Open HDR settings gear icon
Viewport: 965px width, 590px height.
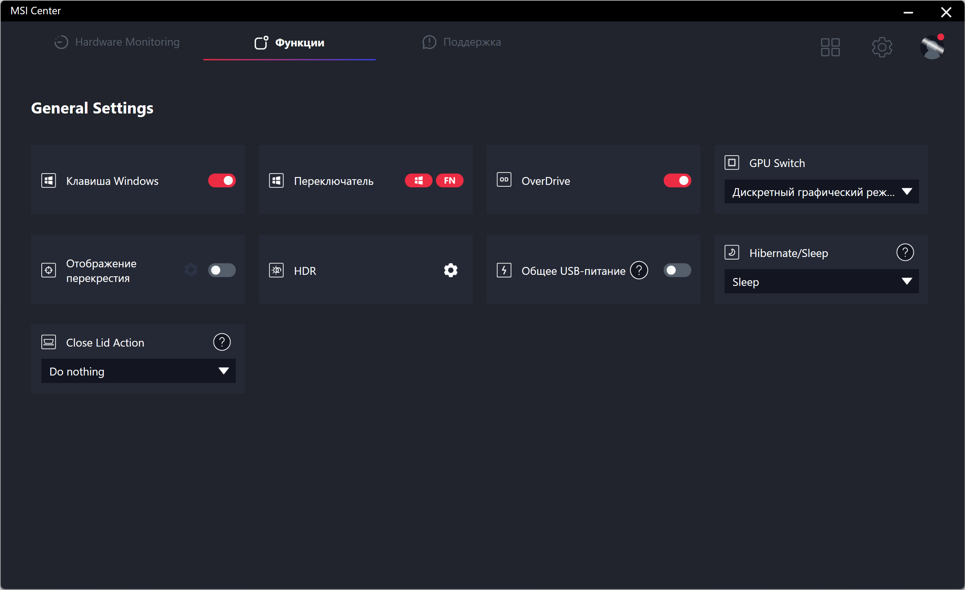(x=450, y=271)
